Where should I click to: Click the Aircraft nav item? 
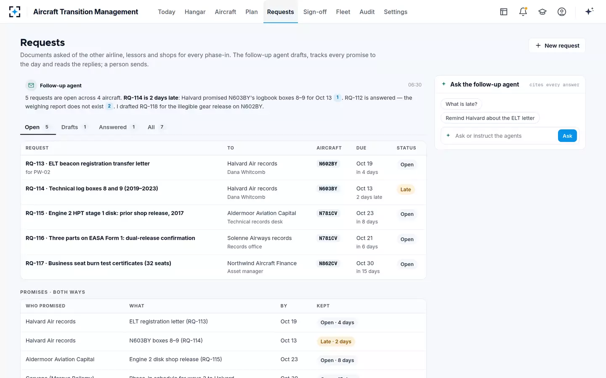coord(226,12)
